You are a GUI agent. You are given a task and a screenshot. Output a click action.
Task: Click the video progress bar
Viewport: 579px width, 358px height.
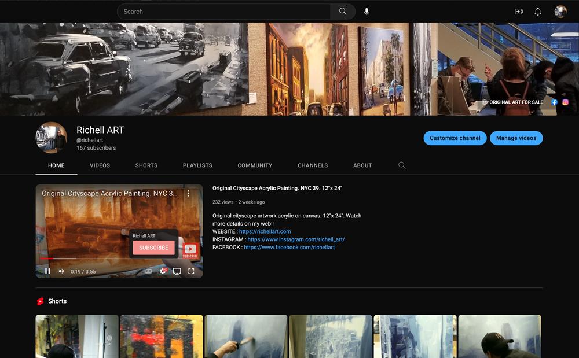(x=119, y=259)
